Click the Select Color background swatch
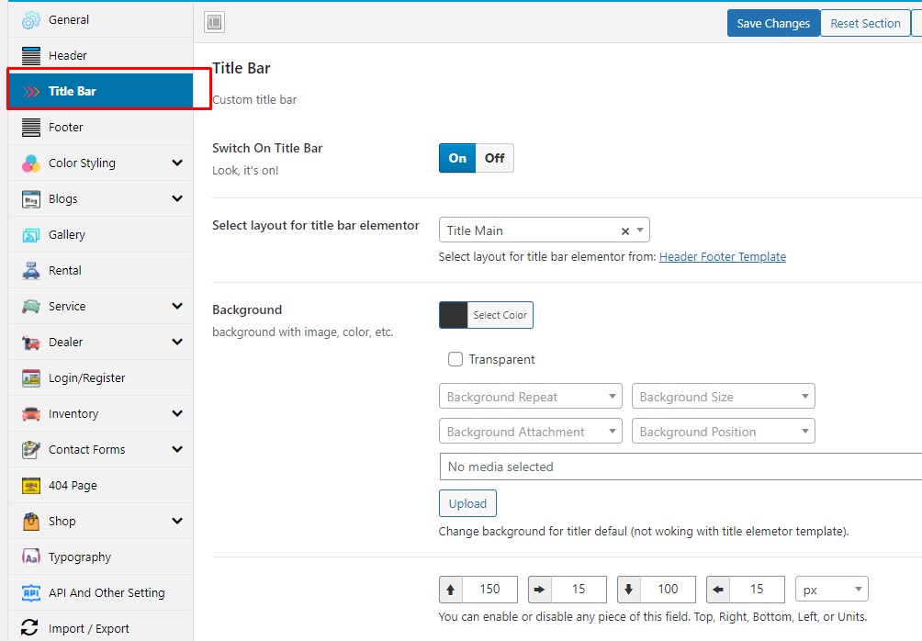Image resolution: width=922 pixels, height=641 pixels. 454,315
